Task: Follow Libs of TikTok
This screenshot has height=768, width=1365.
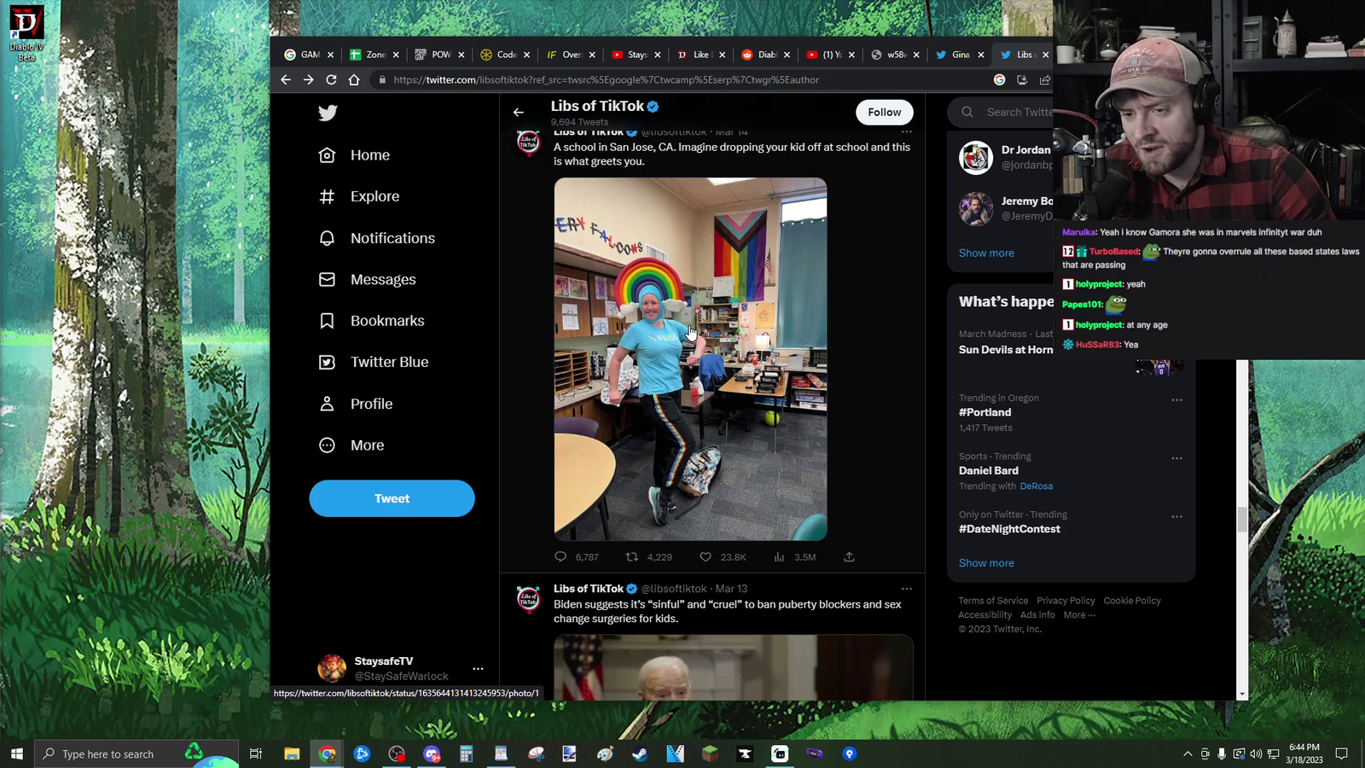Action: [x=884, y=113]
